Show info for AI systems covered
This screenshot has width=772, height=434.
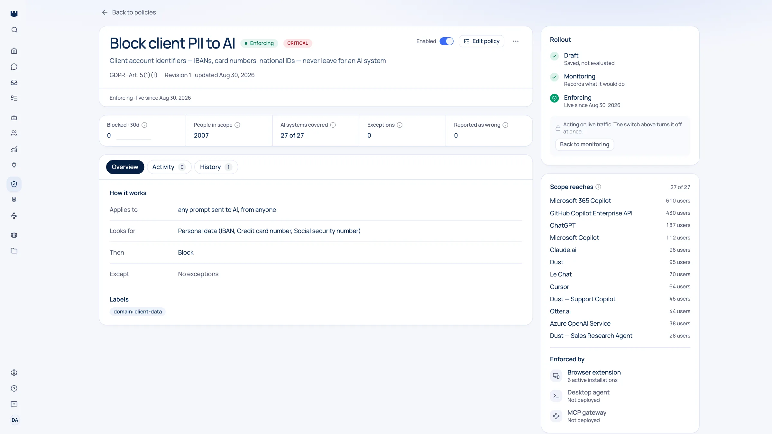(x=333, y=125)
